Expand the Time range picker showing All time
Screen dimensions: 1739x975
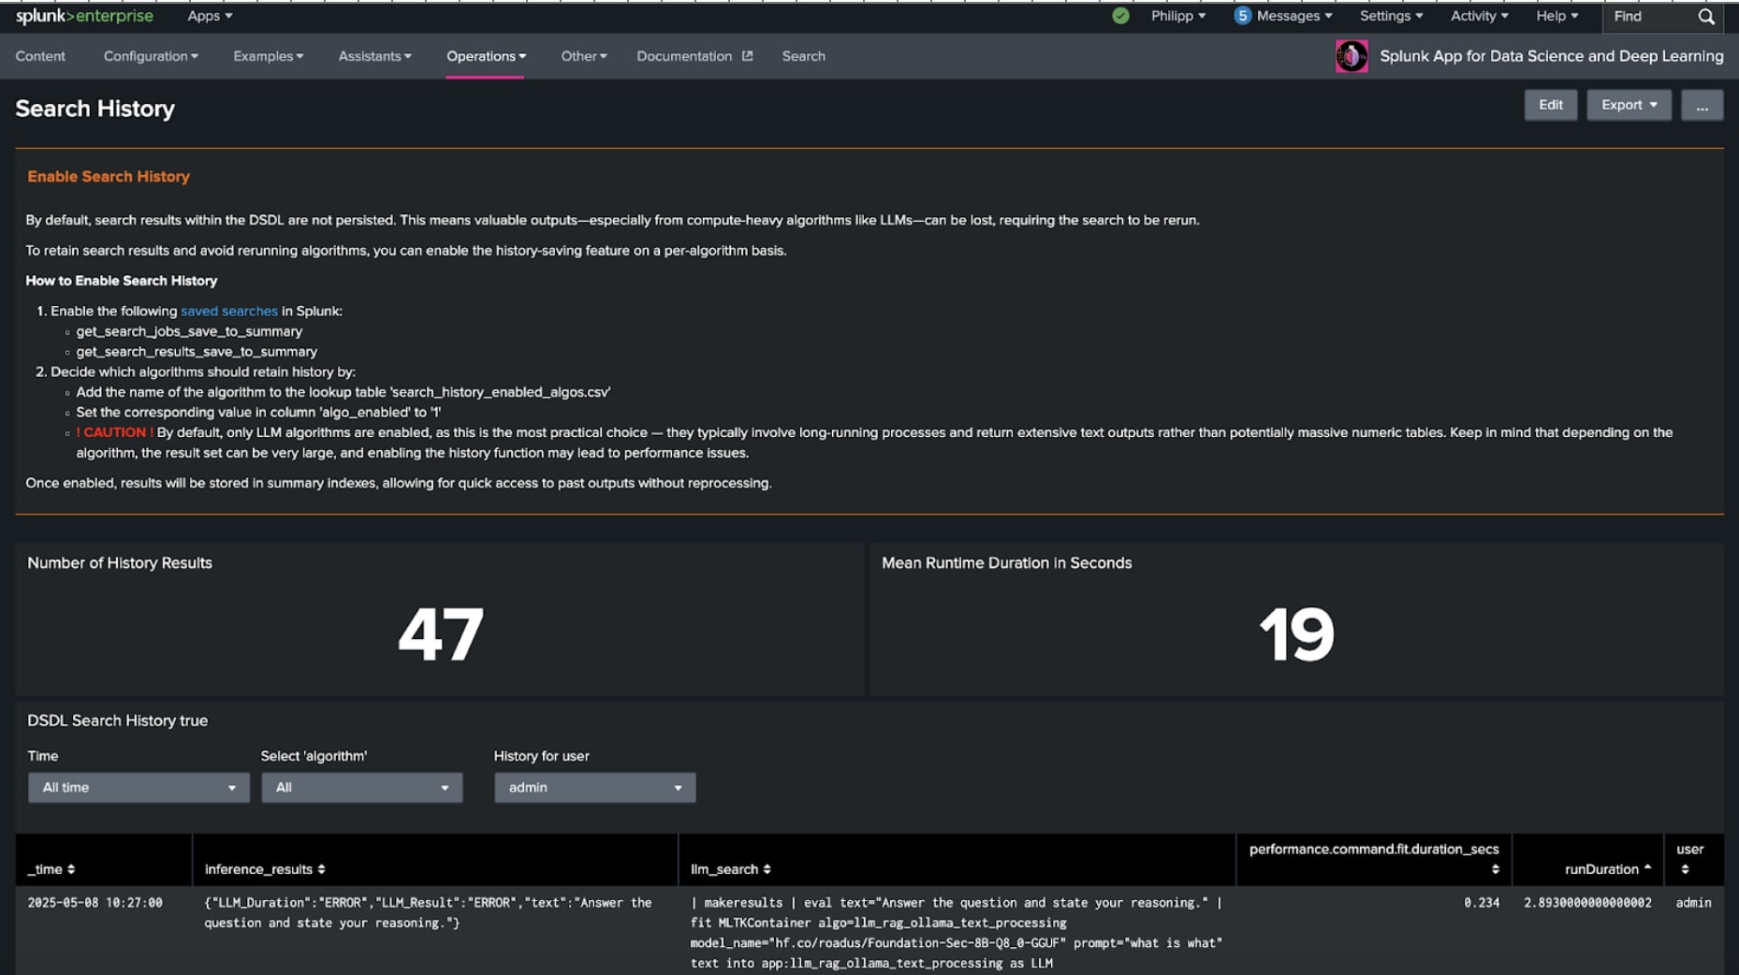139,788
